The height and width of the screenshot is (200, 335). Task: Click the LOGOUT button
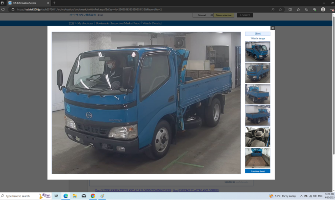pyautogui.click(x=245, y=15)
